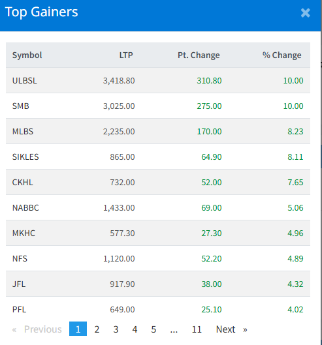Jump to page 5
Screen dimensions: 322x345
[153, 329]
